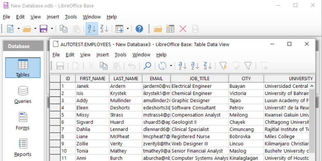
Task: Click Reset Filter funnel with X icon
Action: tap(264, 66)
